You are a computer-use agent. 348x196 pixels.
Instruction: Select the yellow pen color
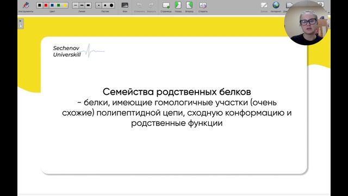[x=65, y=5]
